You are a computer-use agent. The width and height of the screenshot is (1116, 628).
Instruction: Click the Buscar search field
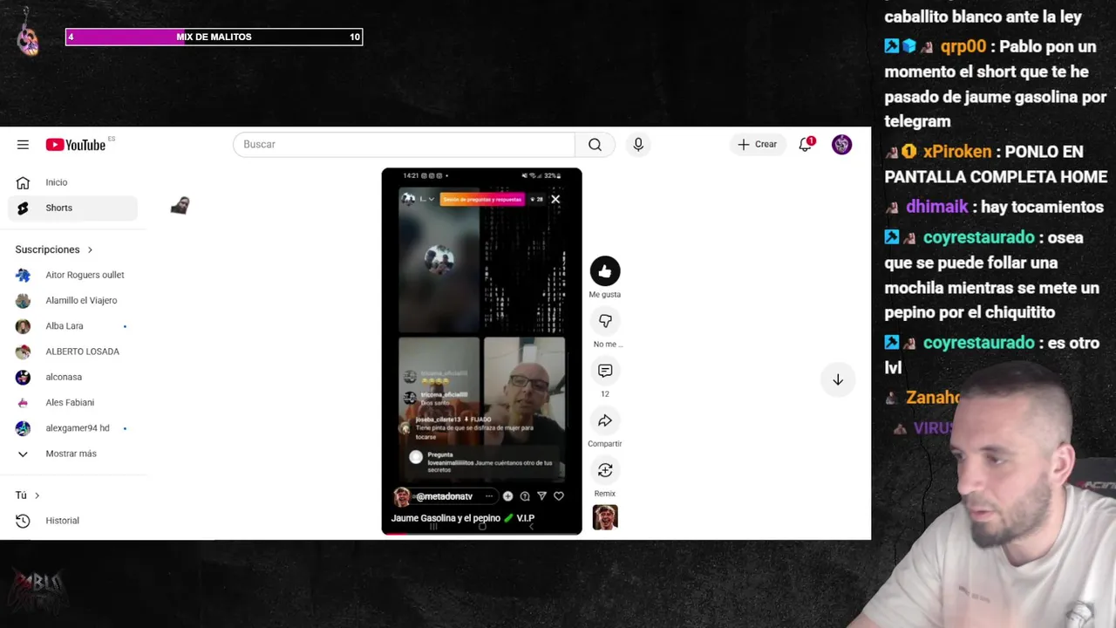point(405,145)
